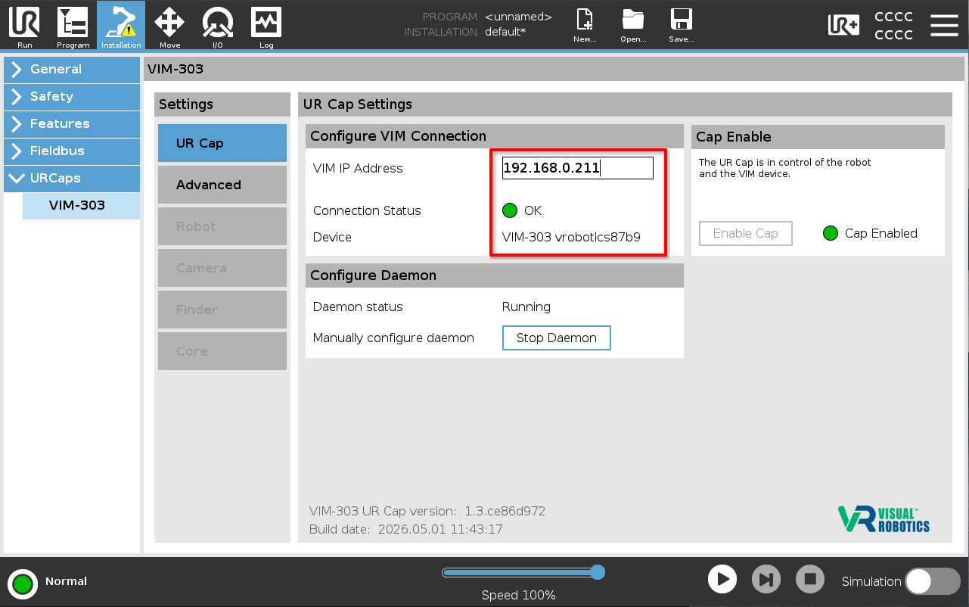Screen dimensions: 969x607
Task: Open the I/O tab
Action: [x=218, y=26]
